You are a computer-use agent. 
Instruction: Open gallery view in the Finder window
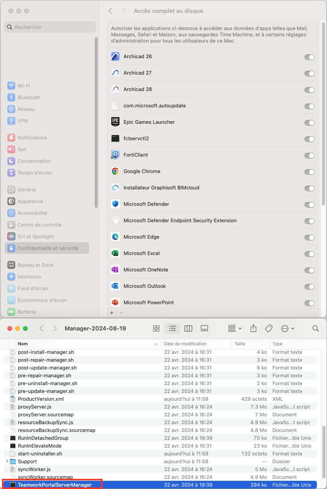tap(204, 328)
